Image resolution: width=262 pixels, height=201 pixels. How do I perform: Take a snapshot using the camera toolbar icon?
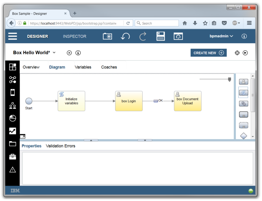(x=108, y=36)
